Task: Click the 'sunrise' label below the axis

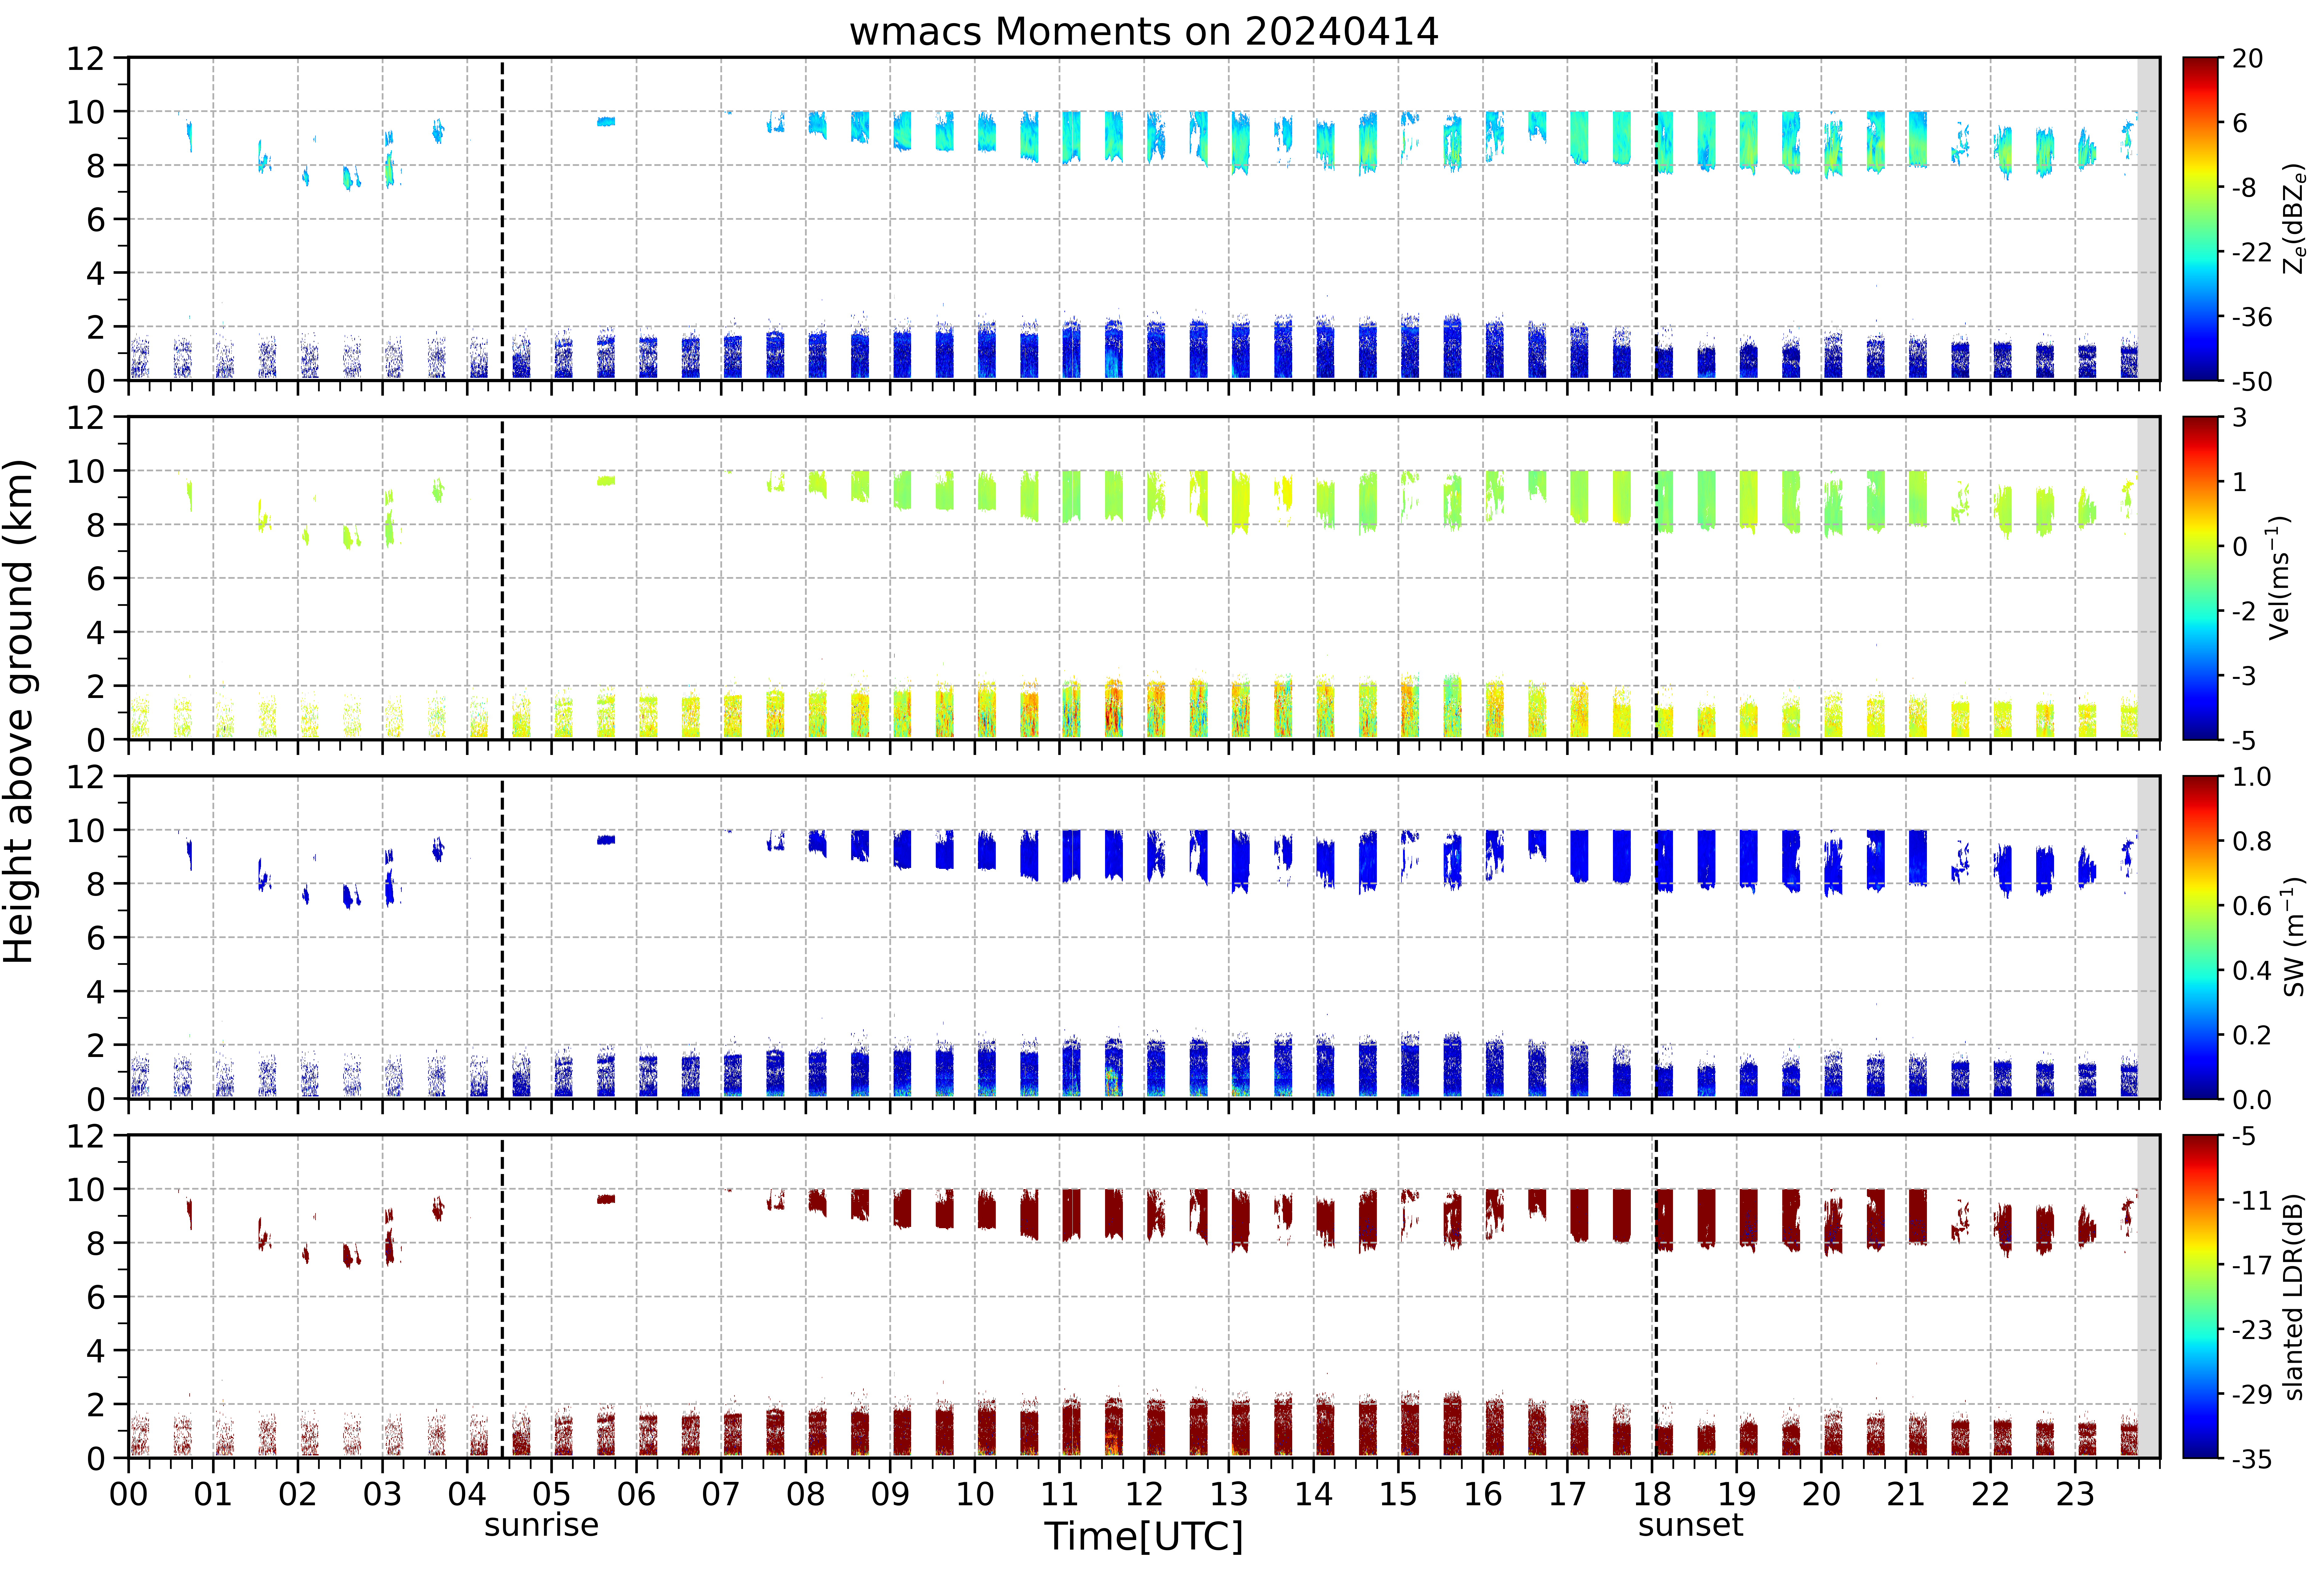Action: tap(541, 1525)
